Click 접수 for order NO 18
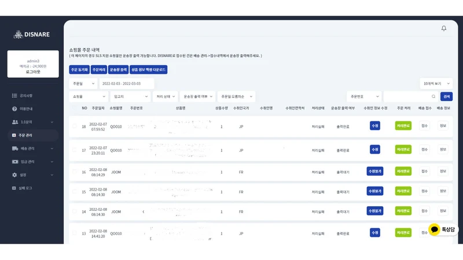Image resolution: width=463 pixels, height=260 pixels. click(424, 126)
